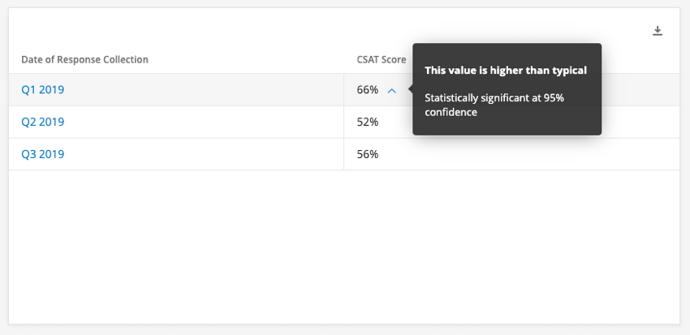This screenshot has width=690, height=335.
Task: Select the 56% CSAT score value
Action: point(368,154)
